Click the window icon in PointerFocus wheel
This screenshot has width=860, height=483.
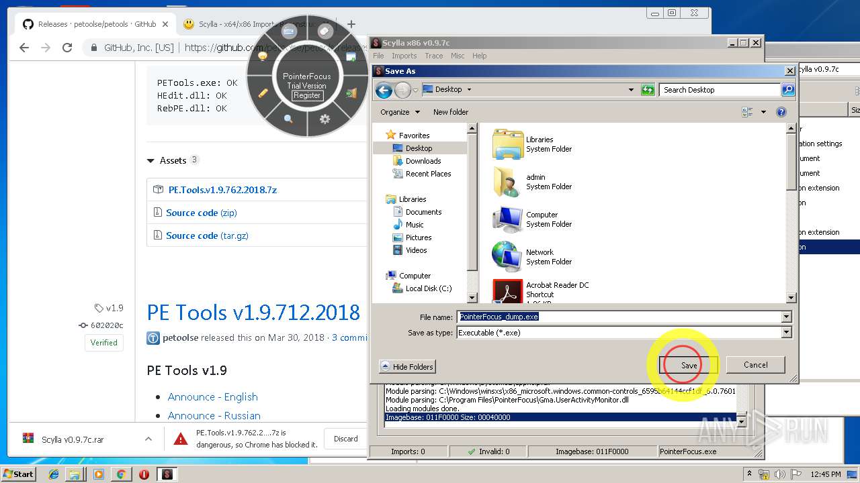click(x=350, y=57)
